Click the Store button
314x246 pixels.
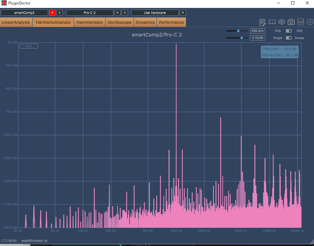(29, 46)
